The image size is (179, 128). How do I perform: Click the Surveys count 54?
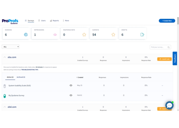[94, 35]
